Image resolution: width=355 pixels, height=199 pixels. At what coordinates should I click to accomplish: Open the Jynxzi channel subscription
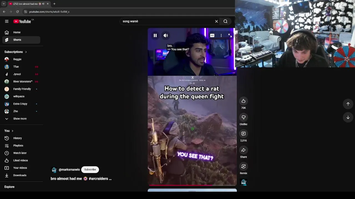[x=21, y=74]
